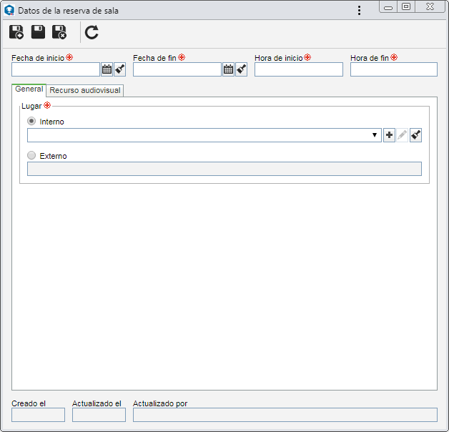This screenshot has height=432, width=449.
Task: Open the calendar picker for Fecha de inicio
Action: tap(107, 69)
